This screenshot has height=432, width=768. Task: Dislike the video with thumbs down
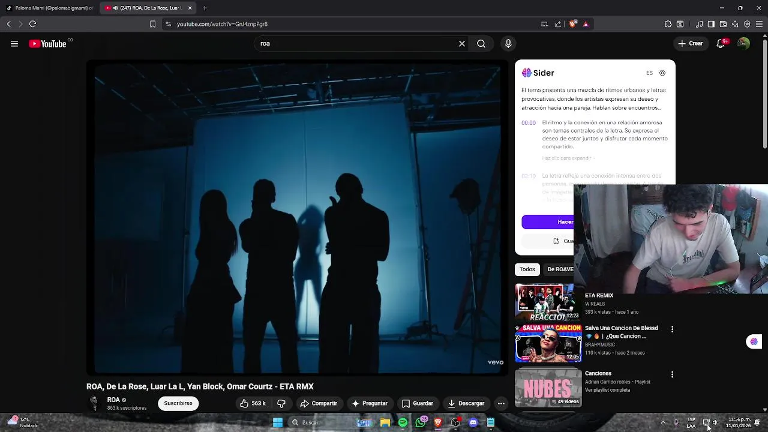click(281, 403)
